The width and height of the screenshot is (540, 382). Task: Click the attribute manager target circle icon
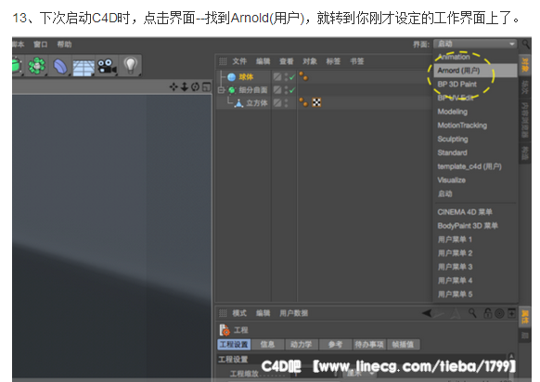pyautogui.click(x=499, y=313)
